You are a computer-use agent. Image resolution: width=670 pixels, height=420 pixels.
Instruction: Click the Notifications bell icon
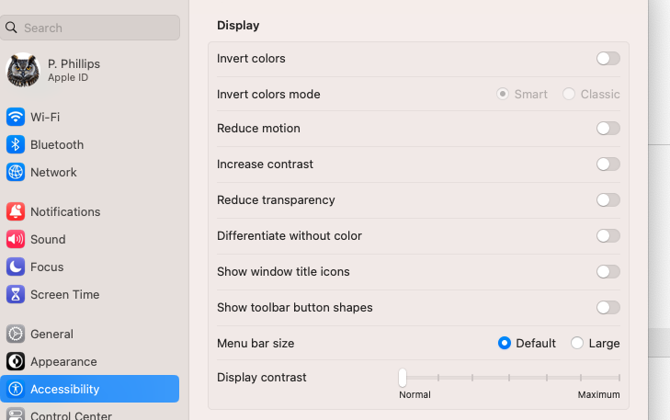click(16, 211)
